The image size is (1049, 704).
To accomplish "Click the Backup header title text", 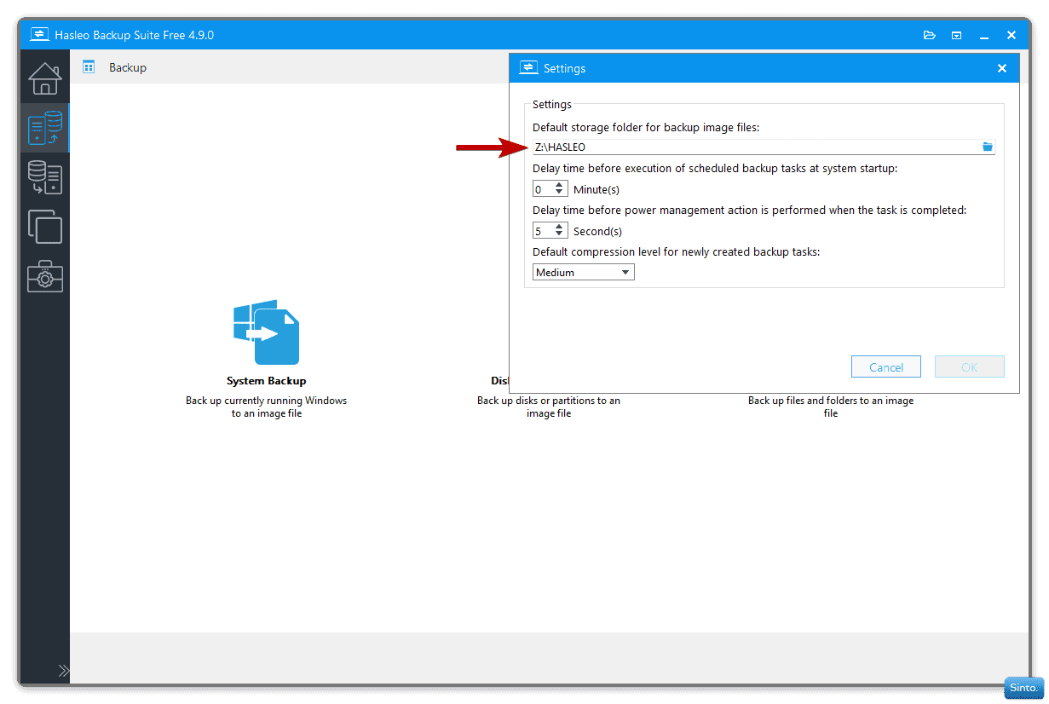I will (x=128, y=67).
